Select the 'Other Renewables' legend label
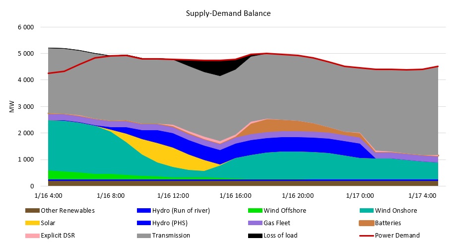Image resolution: width=457 pixels, height=247 pixels. point(67,211)
